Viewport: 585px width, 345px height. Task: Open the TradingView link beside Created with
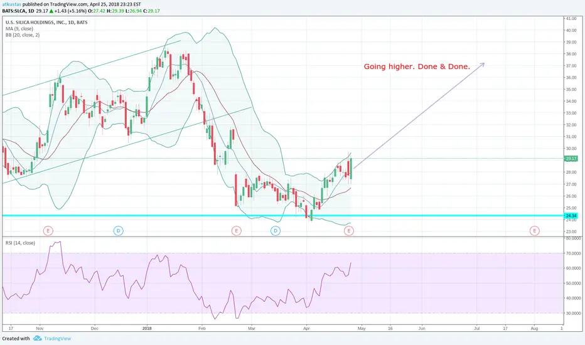tap(58, 339)
